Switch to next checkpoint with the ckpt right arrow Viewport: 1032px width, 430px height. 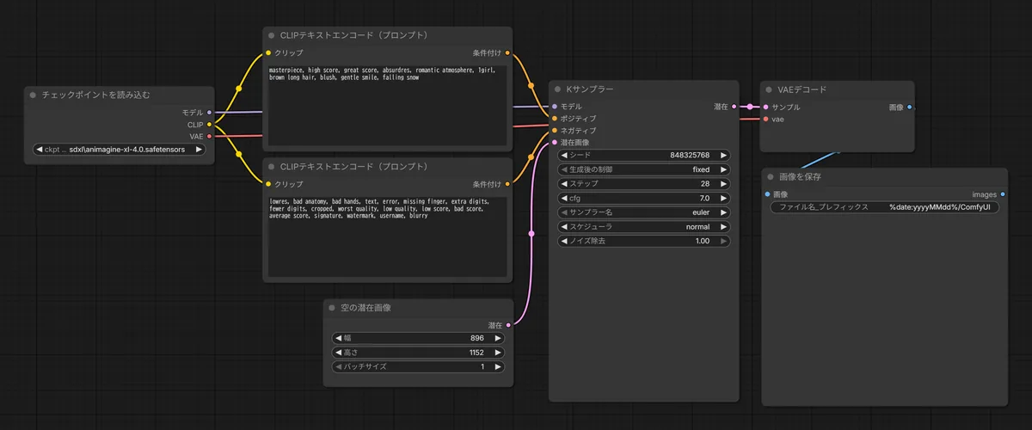pyautogui.click(x=200, y=149)
